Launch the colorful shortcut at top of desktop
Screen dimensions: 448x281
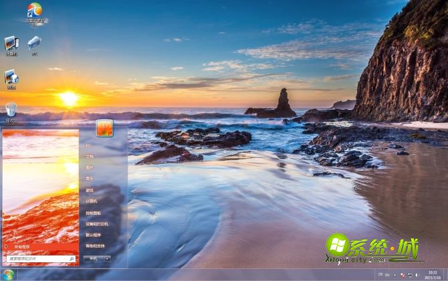coord(34,12)
